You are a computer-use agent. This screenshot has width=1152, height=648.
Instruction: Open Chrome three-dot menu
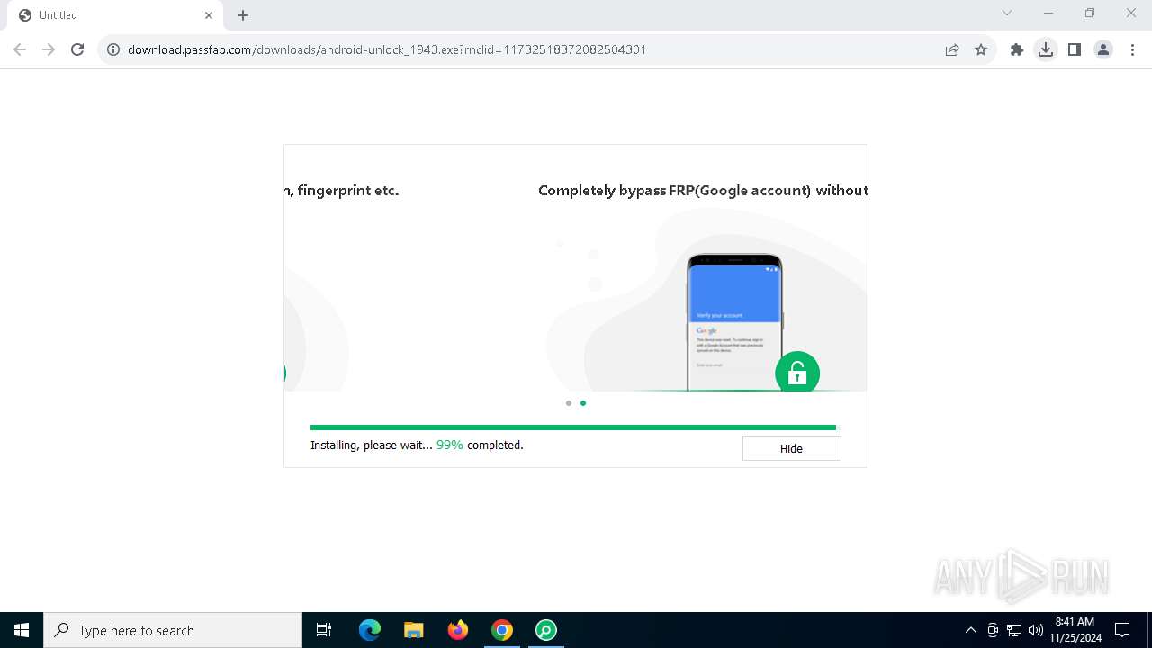coord(1132,49)
